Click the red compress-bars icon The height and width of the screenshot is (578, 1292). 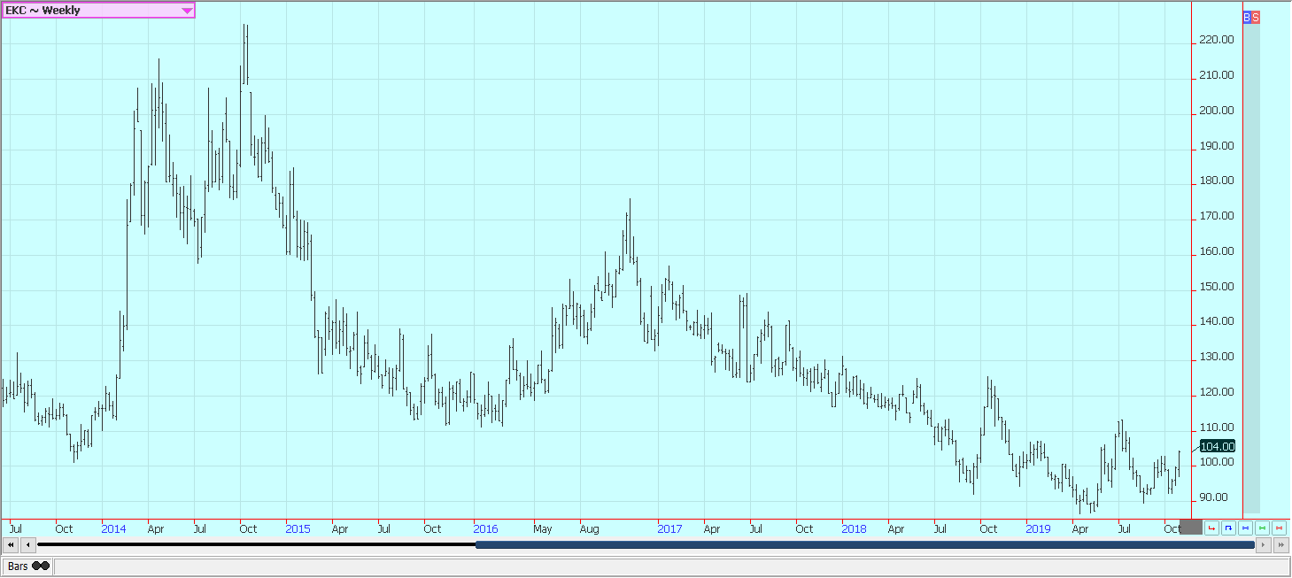pyautogui.click(x=1279, y=528)
